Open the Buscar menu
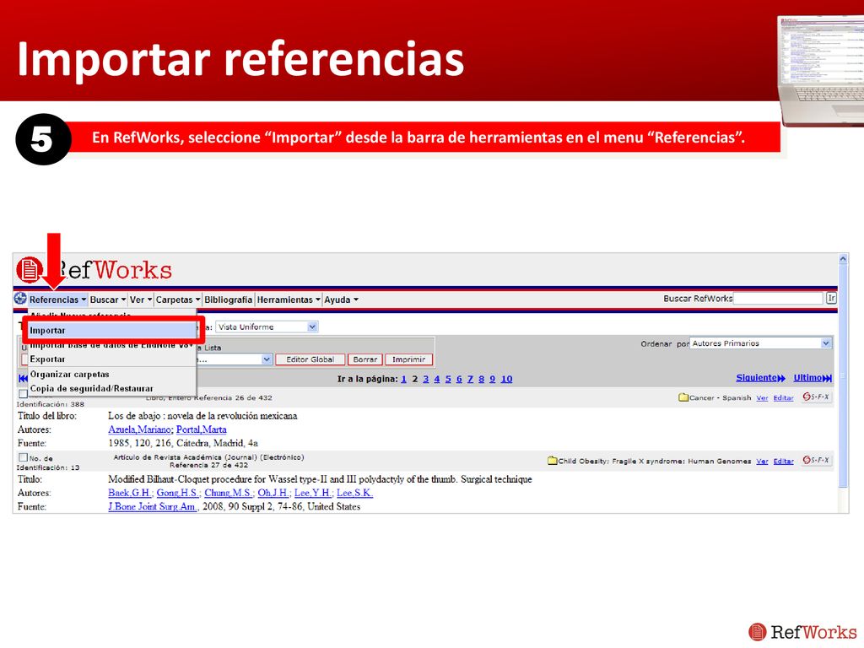This screenshot has width=864, height=648. point(108,300)
